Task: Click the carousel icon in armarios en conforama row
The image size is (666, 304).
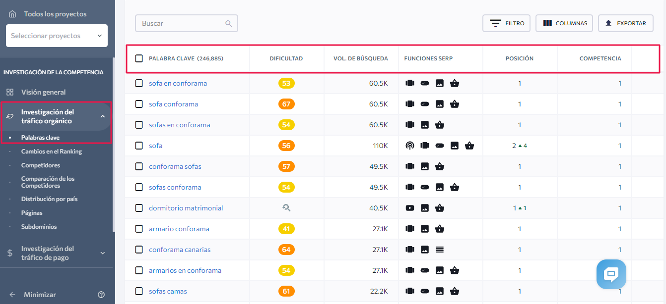Action: pos(409,270)
